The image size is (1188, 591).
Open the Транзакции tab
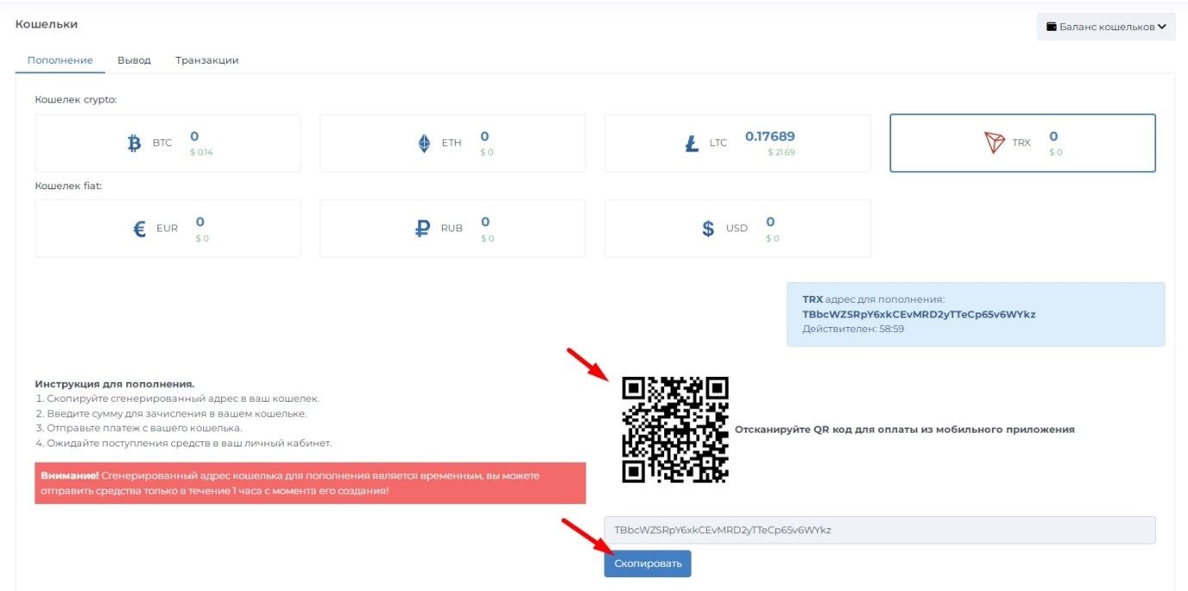point(206,60)
